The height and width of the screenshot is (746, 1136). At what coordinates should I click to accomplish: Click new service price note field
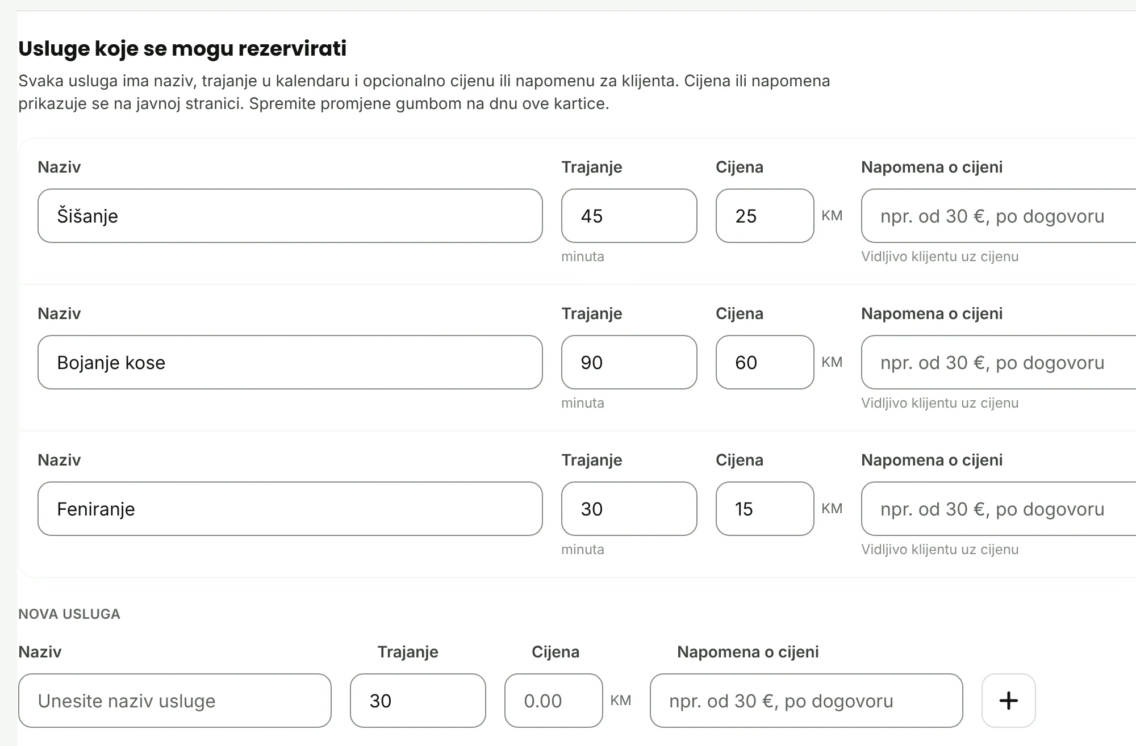tap(807, 701)
